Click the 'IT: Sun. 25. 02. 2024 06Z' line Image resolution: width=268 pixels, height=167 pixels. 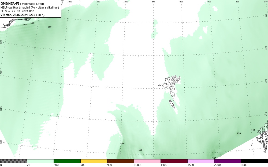(x=17, y=11)
